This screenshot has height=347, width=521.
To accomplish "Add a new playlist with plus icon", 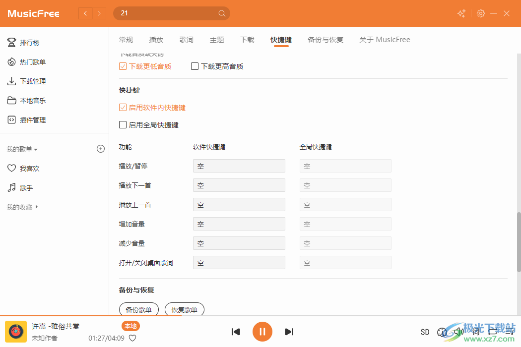I will tap(101, 149).
